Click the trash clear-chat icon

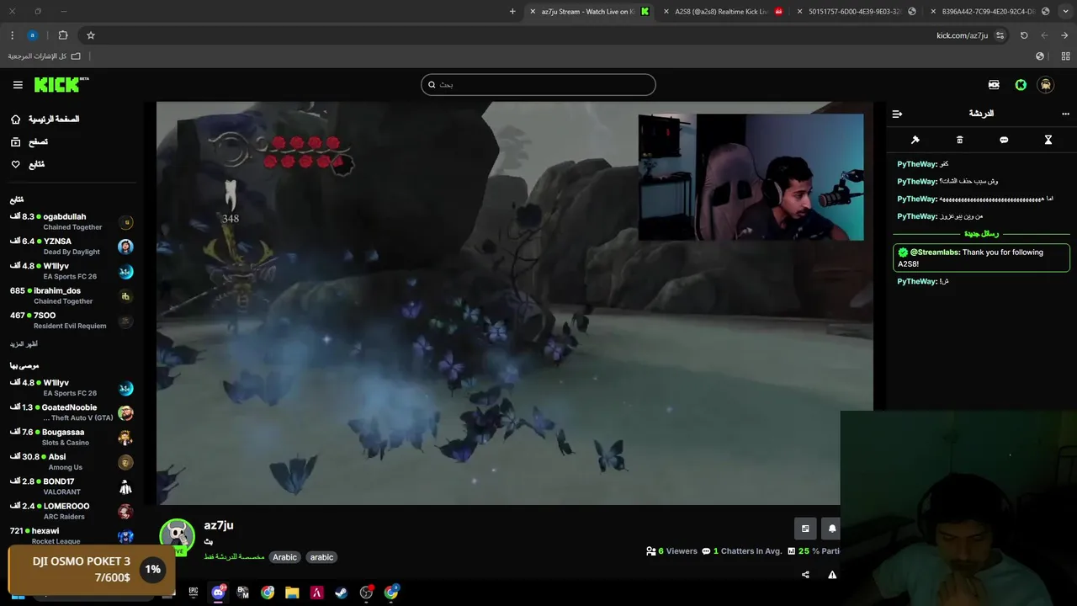(x=959, y=140)
